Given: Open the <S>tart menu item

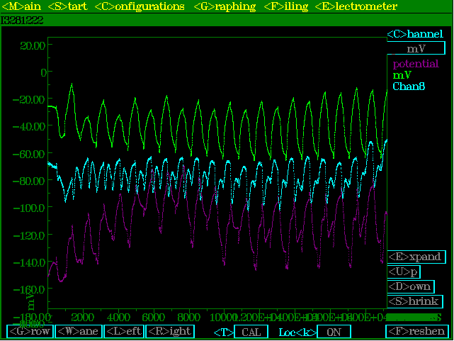Looking at the screenshot, I should (67, 6).
